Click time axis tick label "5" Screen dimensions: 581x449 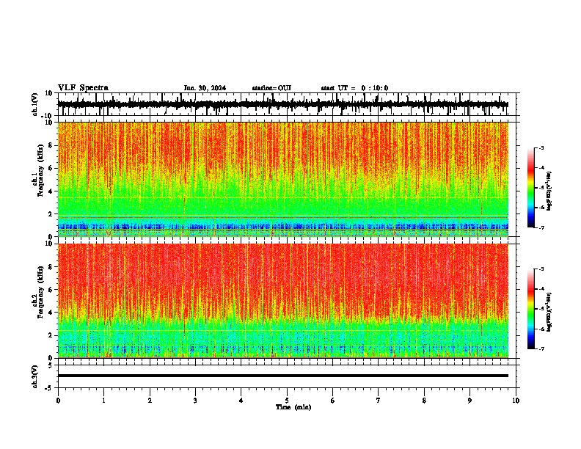coord(287,401)
